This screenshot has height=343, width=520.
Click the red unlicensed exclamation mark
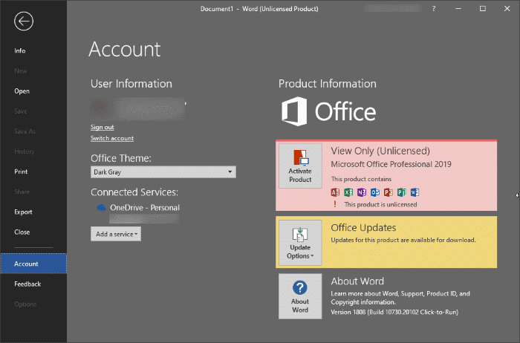(x=335, y=204)
